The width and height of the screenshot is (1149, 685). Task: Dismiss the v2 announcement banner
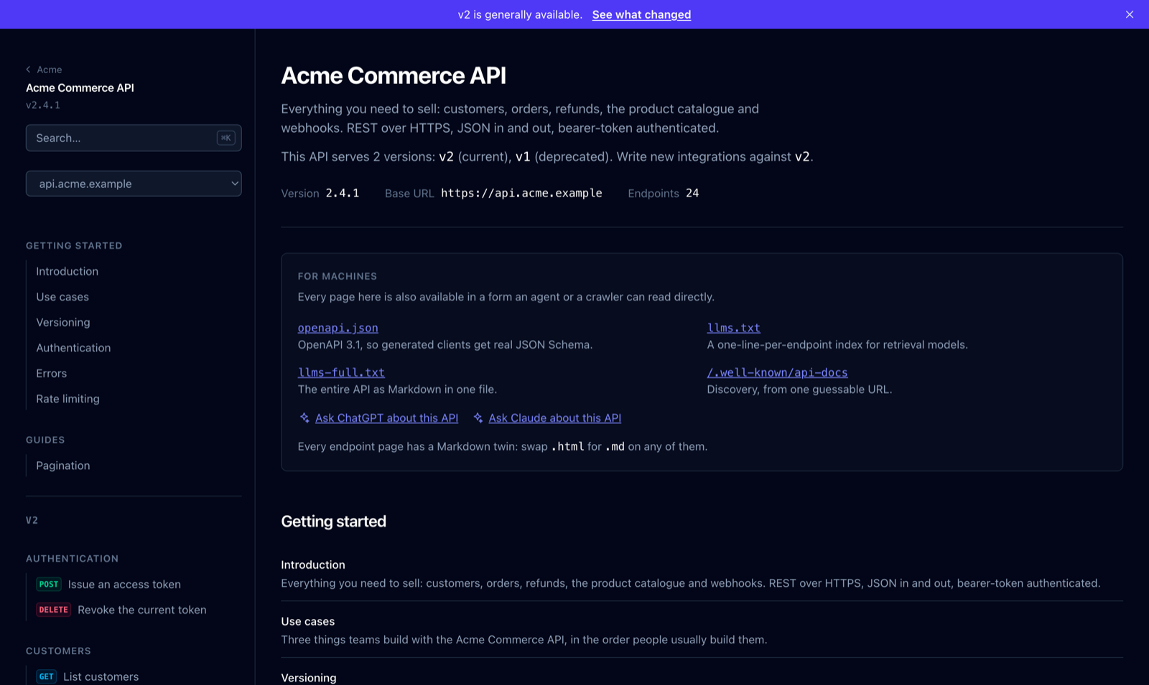pyautogui.click(x=1130, y=14)
